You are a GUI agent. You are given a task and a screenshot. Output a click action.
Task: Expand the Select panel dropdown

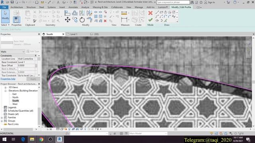pyautogui.click(x=5, y=25)
